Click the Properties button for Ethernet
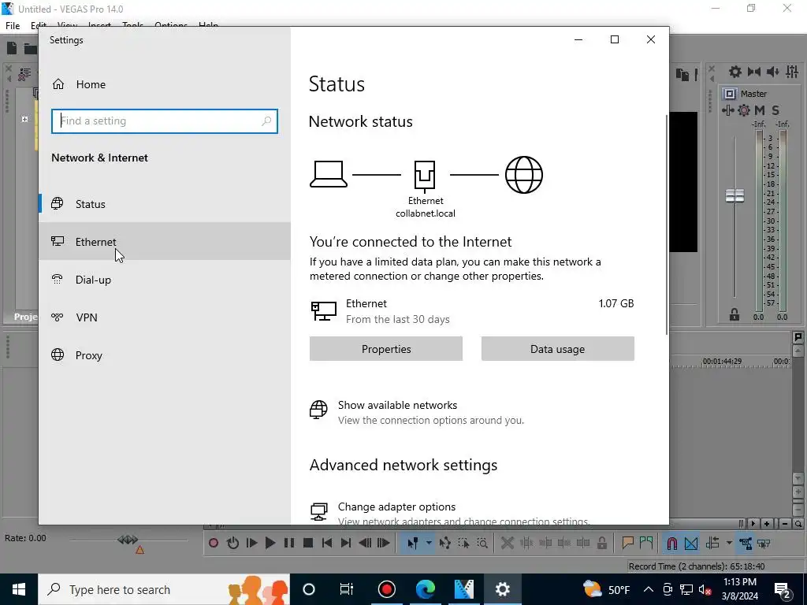The width and height of the screenshot is (807, 605). pyautogui.click(x=386, y=349)
